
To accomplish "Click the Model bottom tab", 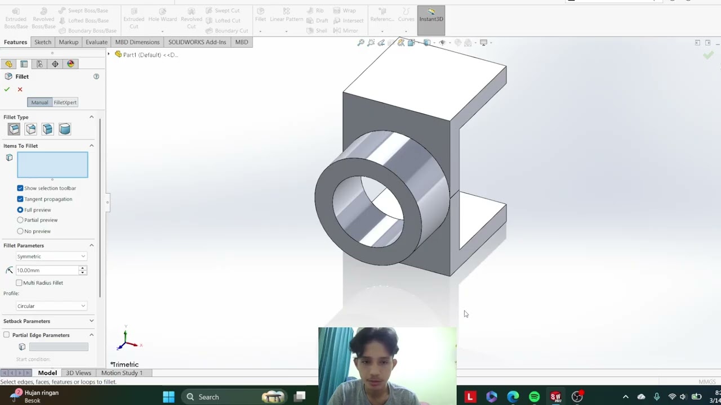I will (47, 373).
